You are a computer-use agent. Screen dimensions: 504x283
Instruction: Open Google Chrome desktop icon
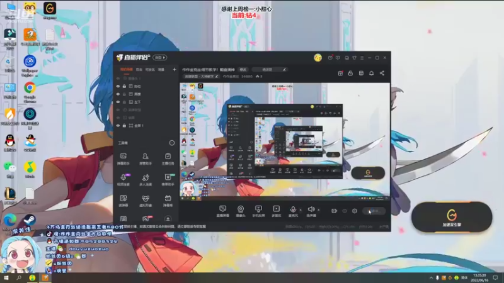(30, 92)
